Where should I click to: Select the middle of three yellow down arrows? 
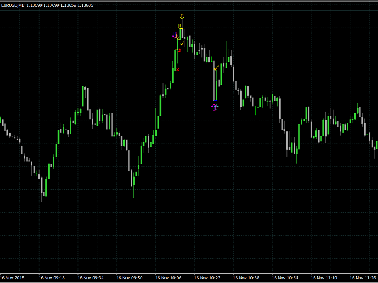tap(180, 26)
